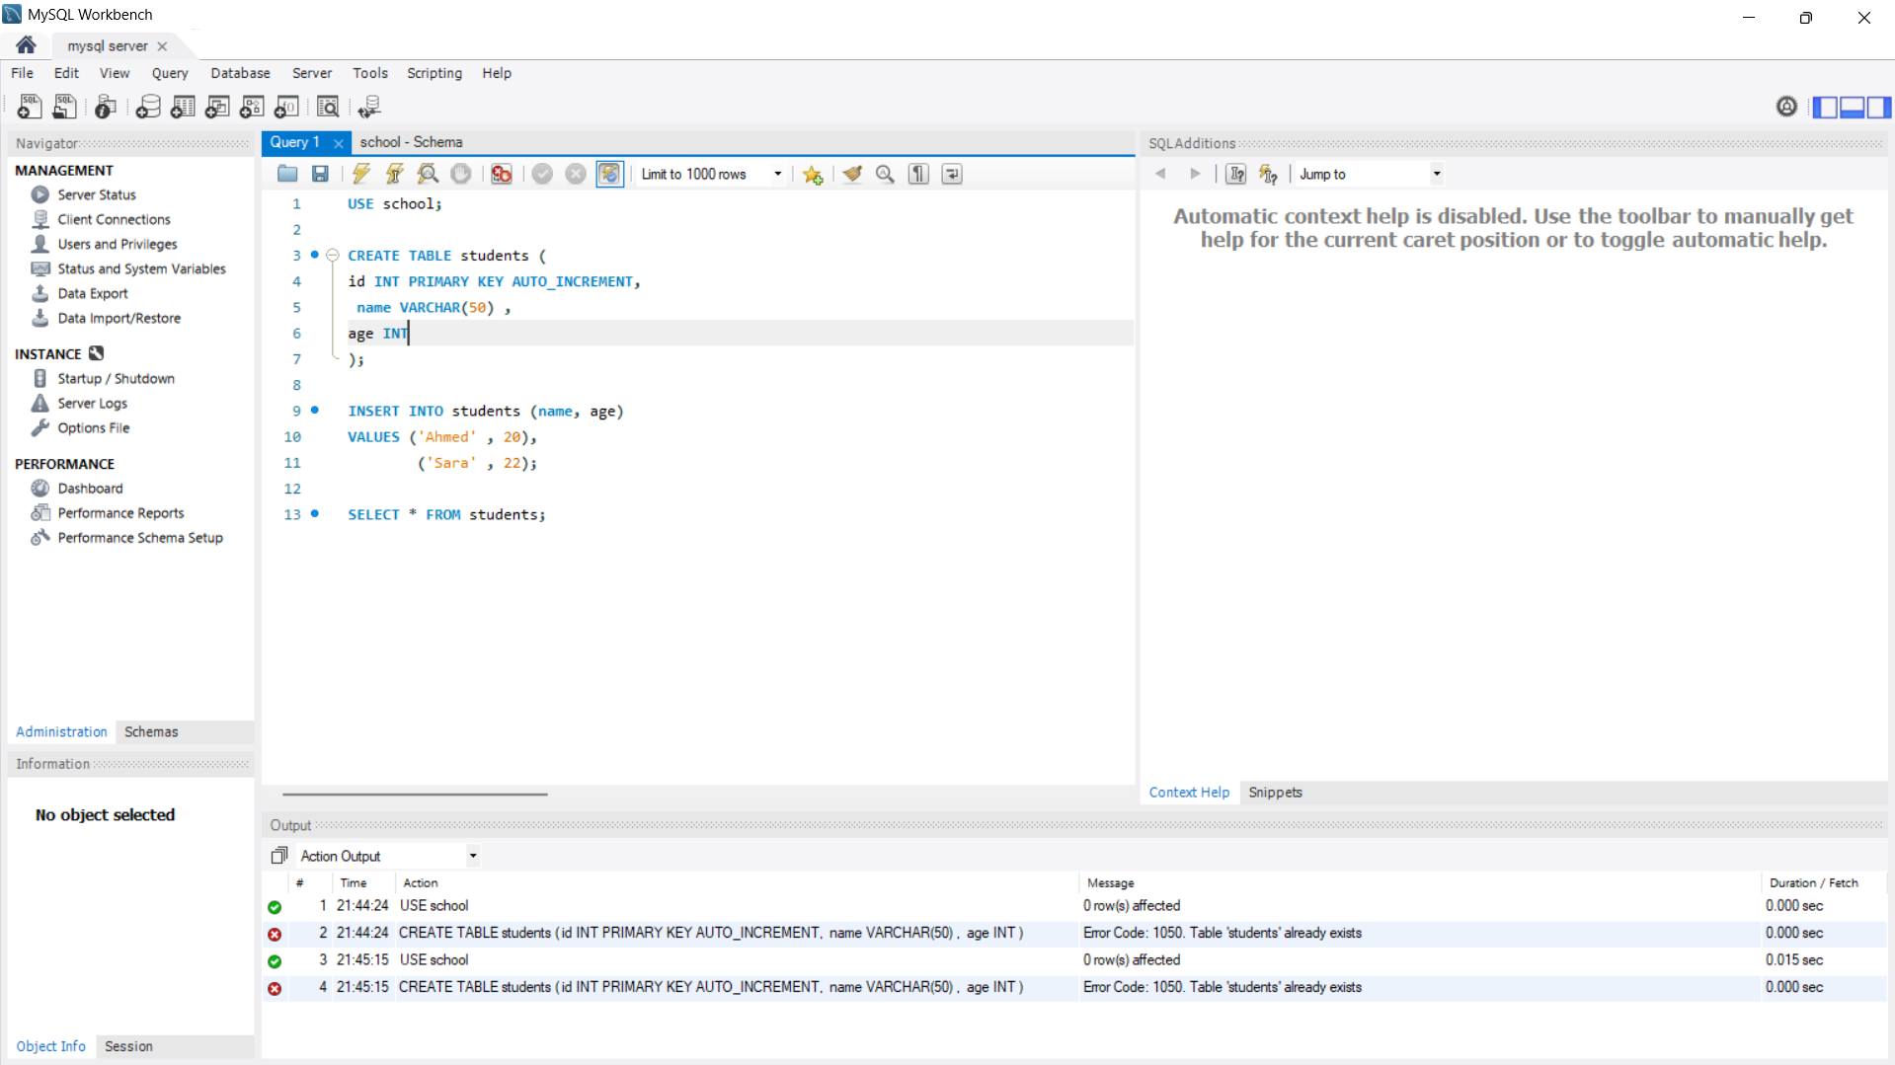The height and width of the screenshot is (1065, 1895).
Task: Save the script with the floppy icon
Action: click(x=320, y=174)
